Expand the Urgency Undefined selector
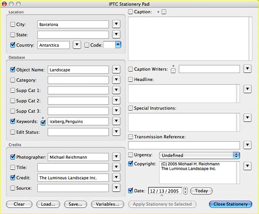 [x=199, y=155]
